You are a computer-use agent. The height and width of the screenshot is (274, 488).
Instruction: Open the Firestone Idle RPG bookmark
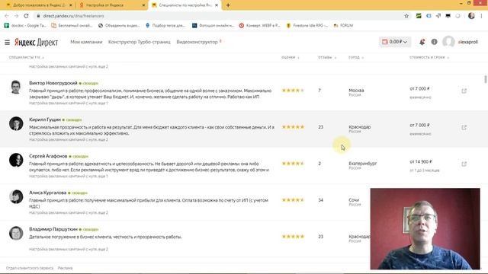(307, 25)
